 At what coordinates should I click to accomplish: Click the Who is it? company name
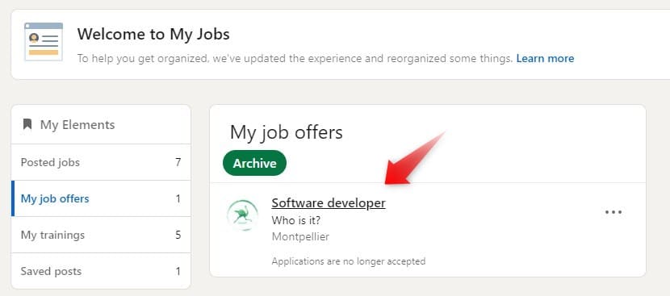(296, 221)
